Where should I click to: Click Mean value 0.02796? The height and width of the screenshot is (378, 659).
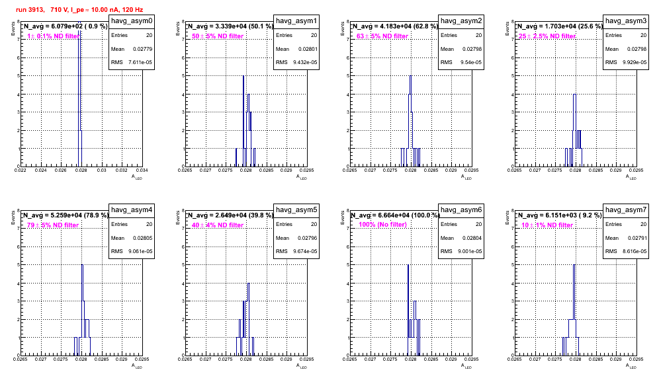[308, 238]
